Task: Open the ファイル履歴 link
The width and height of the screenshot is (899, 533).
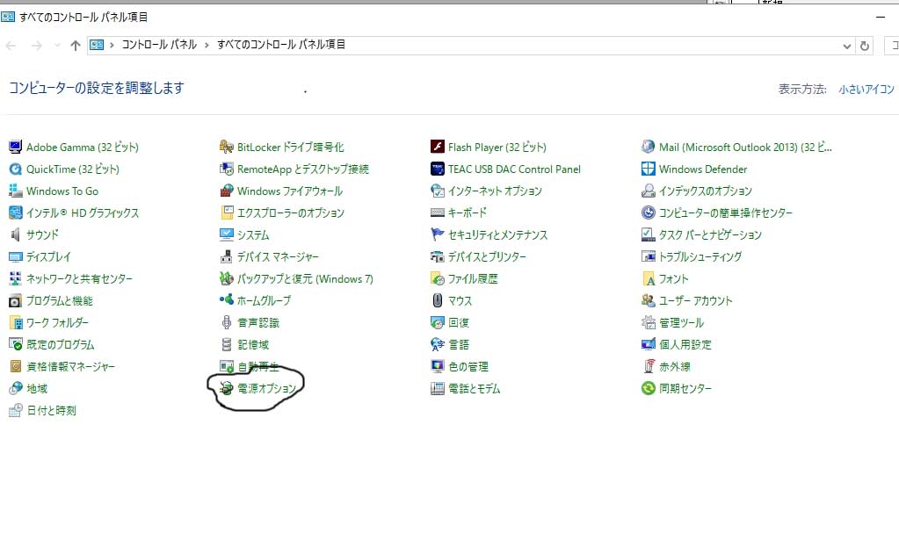Action: pos(473,278)
